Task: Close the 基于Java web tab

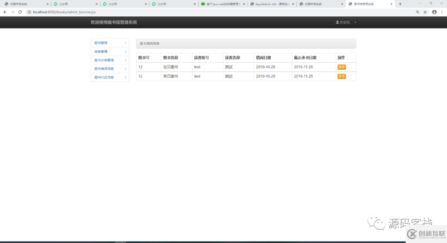Action: pos(244,4)
